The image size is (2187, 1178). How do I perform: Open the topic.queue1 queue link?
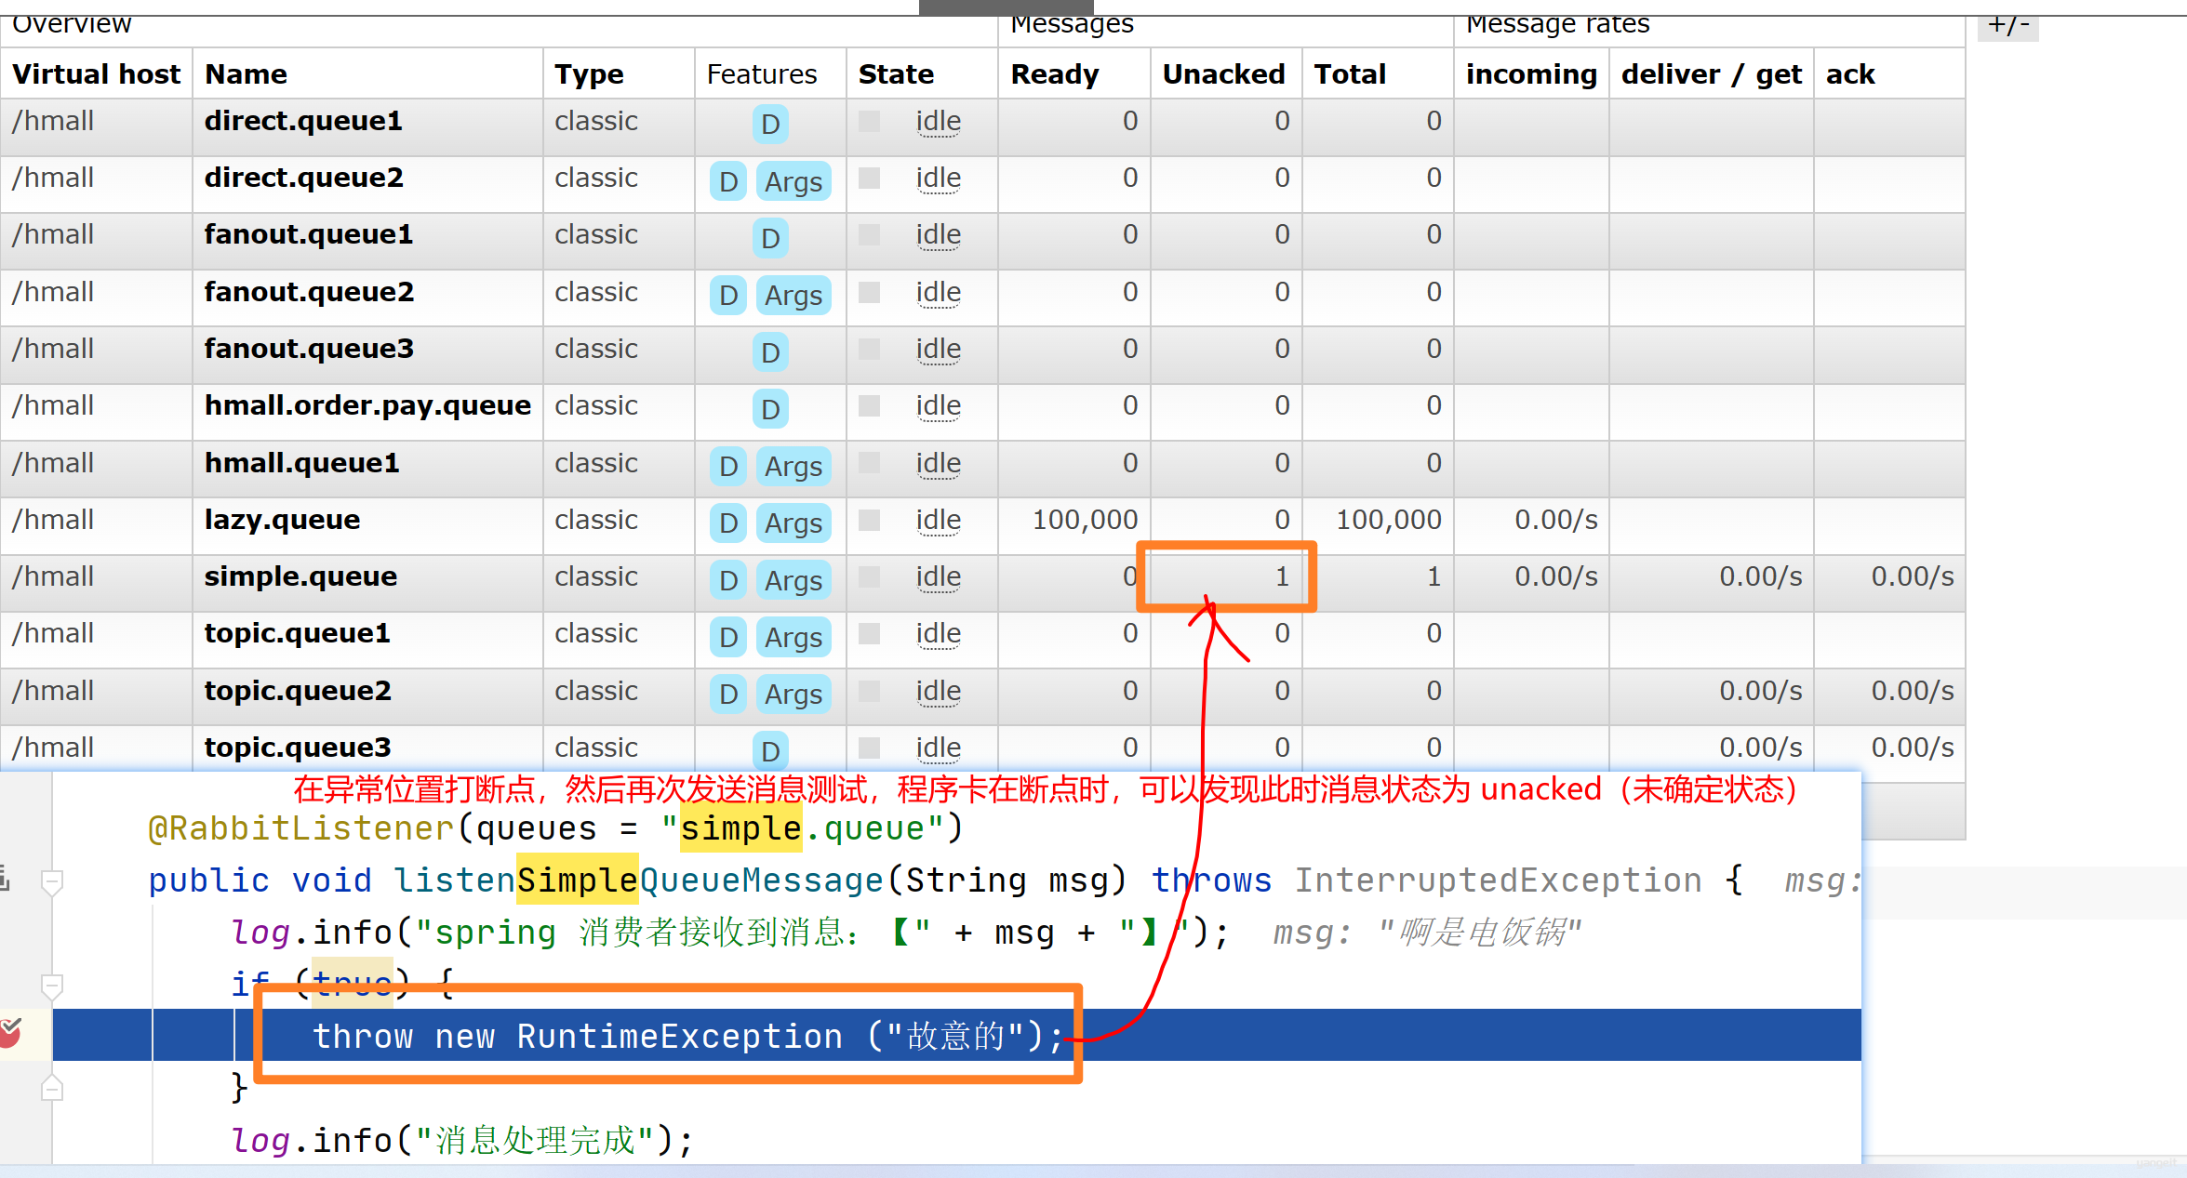pyautogui.click(x=297, y=634)
